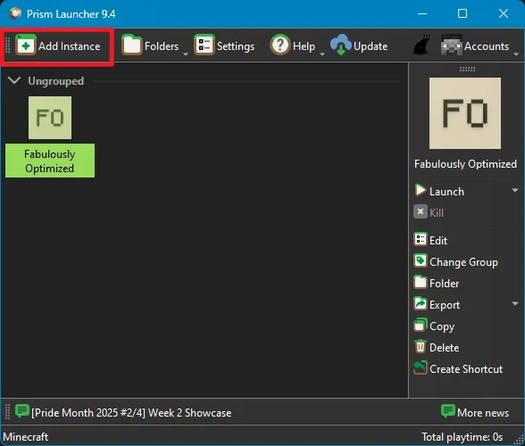This screenshot has width=525, height=446.
Task: Minimize the Prism Launcher window
Action: pyautogui.click(x=422, y=13)
